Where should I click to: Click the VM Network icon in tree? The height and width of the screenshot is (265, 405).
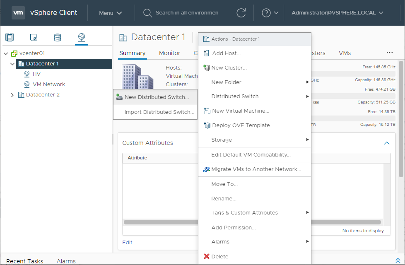click(x=27, y=84)
